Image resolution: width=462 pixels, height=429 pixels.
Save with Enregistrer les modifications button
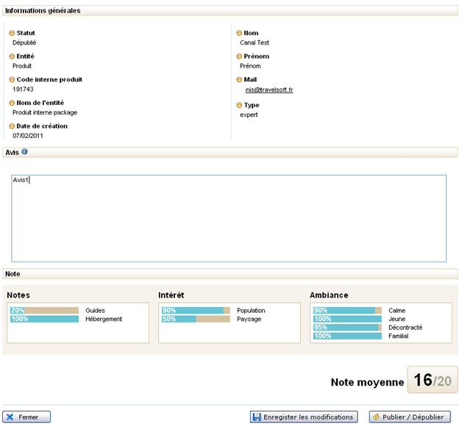click(x=303, y=417)
